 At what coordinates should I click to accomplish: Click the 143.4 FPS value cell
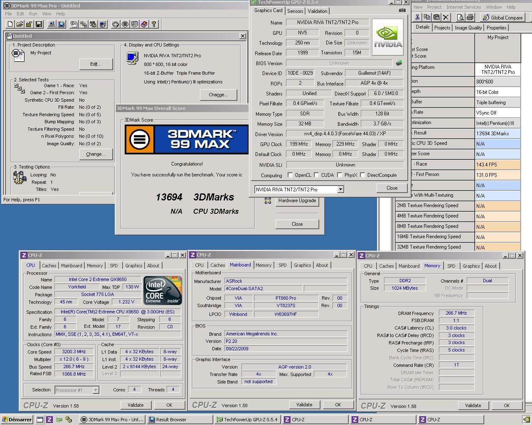498,164
